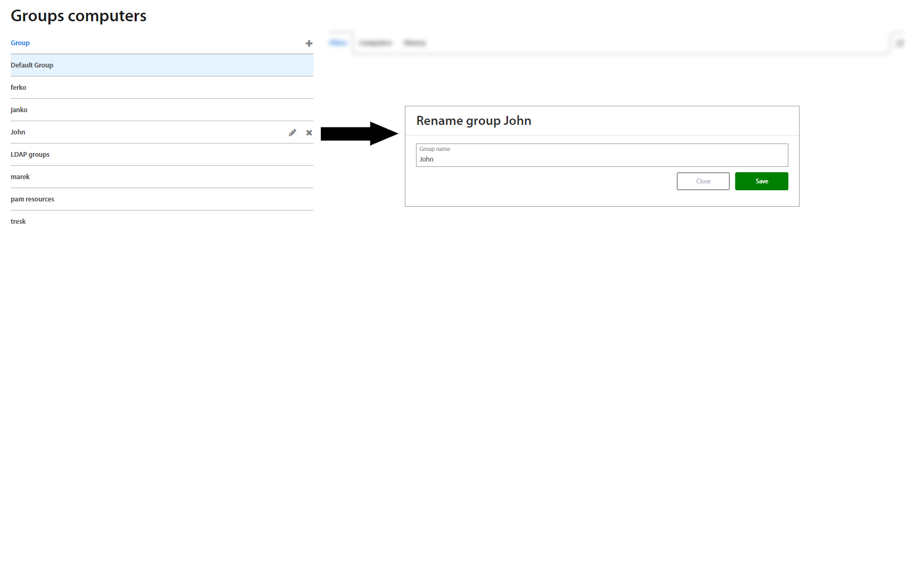Click into the Group name field
The image size is (915, 574).
pyautogui.click(x=601, y=159)
